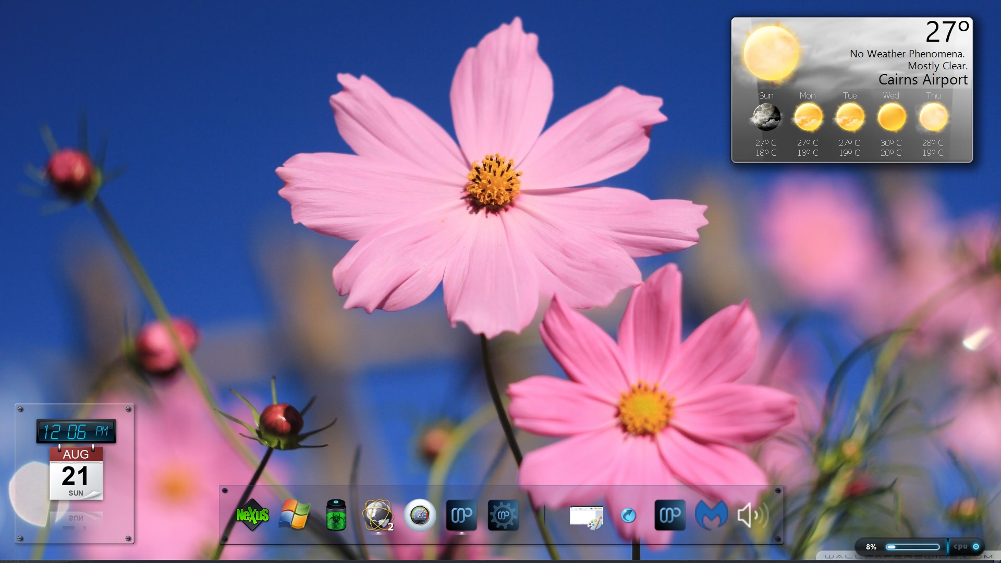Image resolution: width=1001 pixels, height=563 pixels.
Task: Open MediaPortal configuration gear icon
Action: click(x=503, y=515)
